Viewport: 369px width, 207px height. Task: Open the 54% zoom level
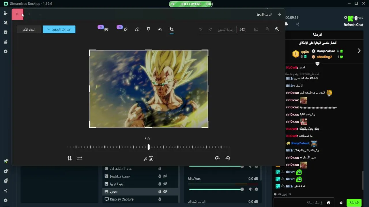tap(242, 29)
